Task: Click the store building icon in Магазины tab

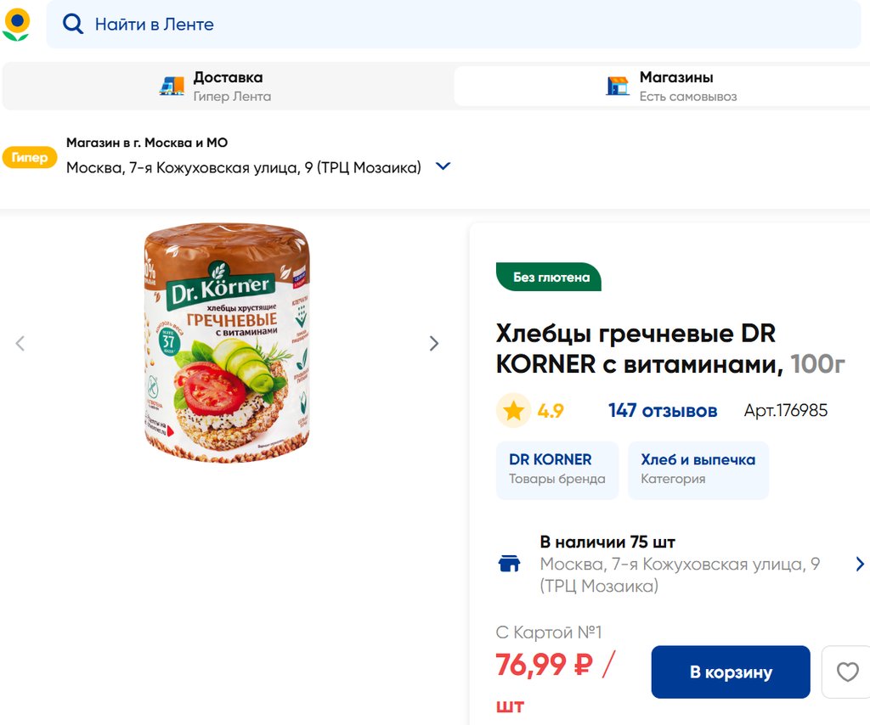Action: pyautogui.click(x=618, y=86)
